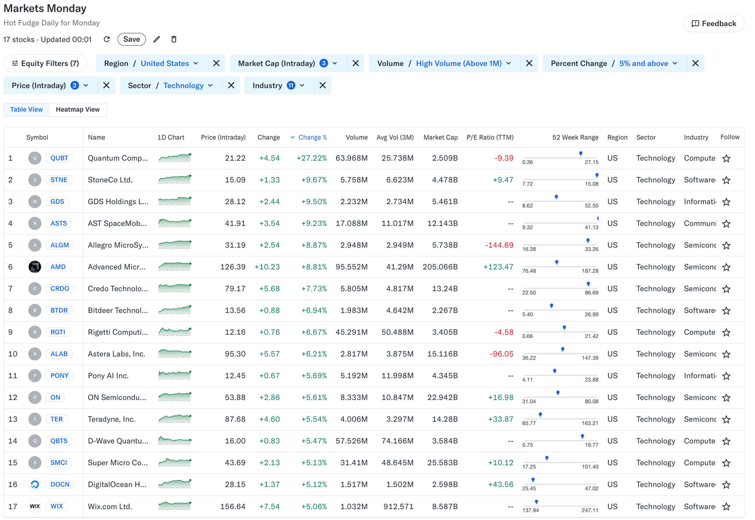Switch to Heatmap View tab
755x520 pixels.
click(x=78, y=109)
